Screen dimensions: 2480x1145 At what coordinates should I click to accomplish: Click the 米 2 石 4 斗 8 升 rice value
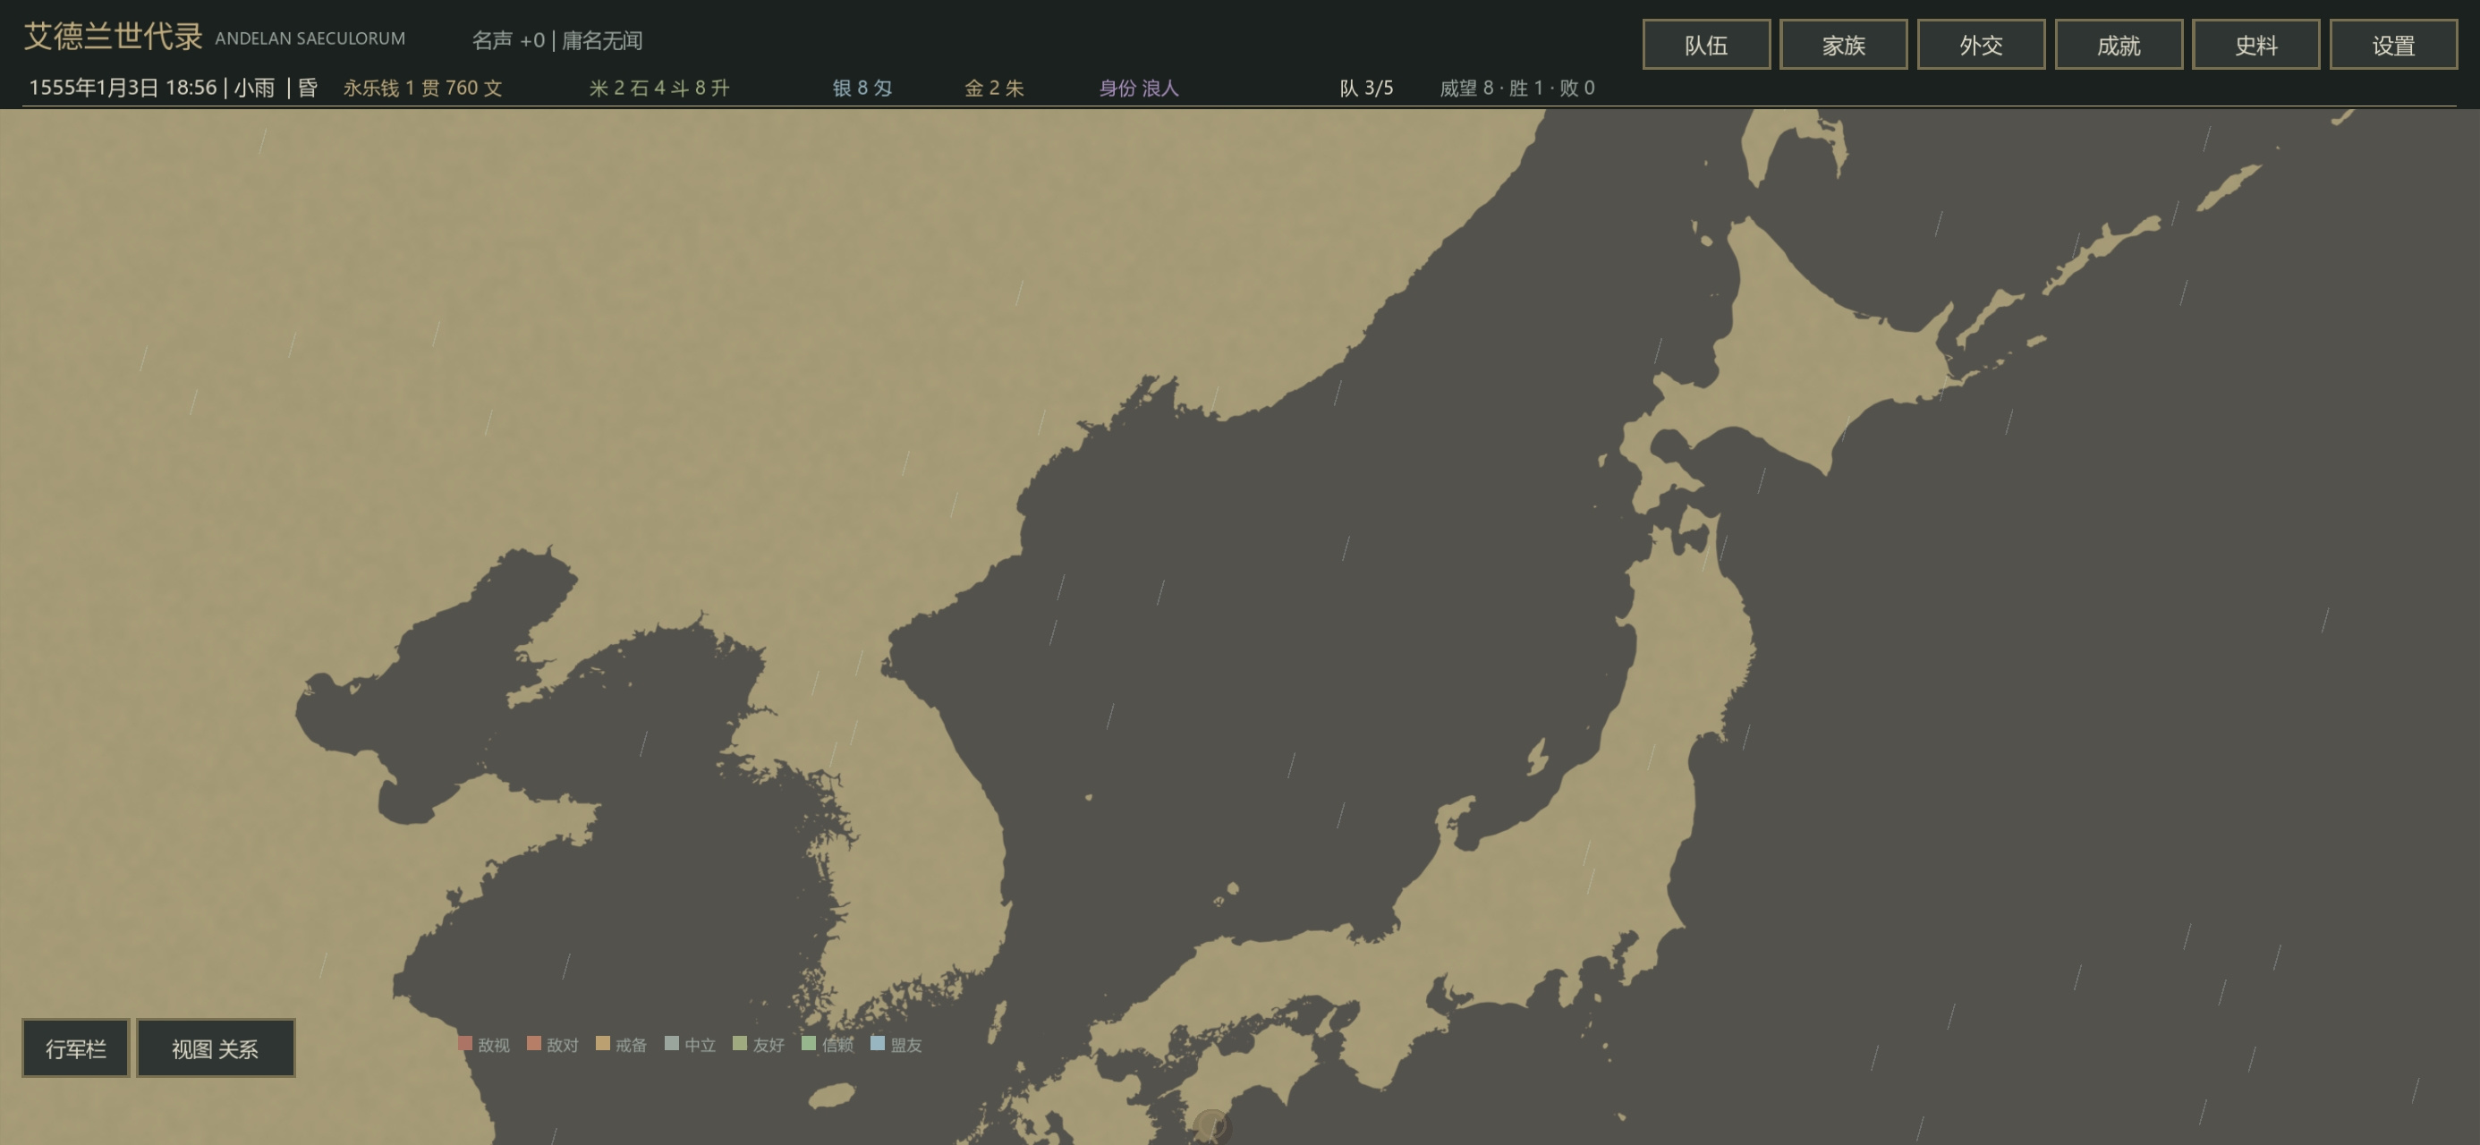click(x=659, y=88)
